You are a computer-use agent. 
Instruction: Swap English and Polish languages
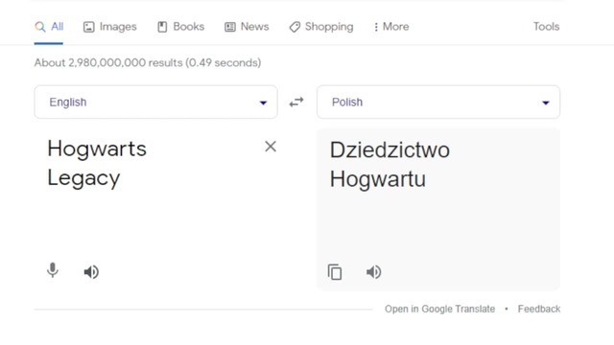(x=296, y=103)
